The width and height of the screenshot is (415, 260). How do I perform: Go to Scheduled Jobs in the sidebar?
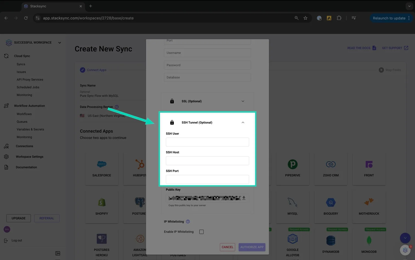[x=28, y=87]
